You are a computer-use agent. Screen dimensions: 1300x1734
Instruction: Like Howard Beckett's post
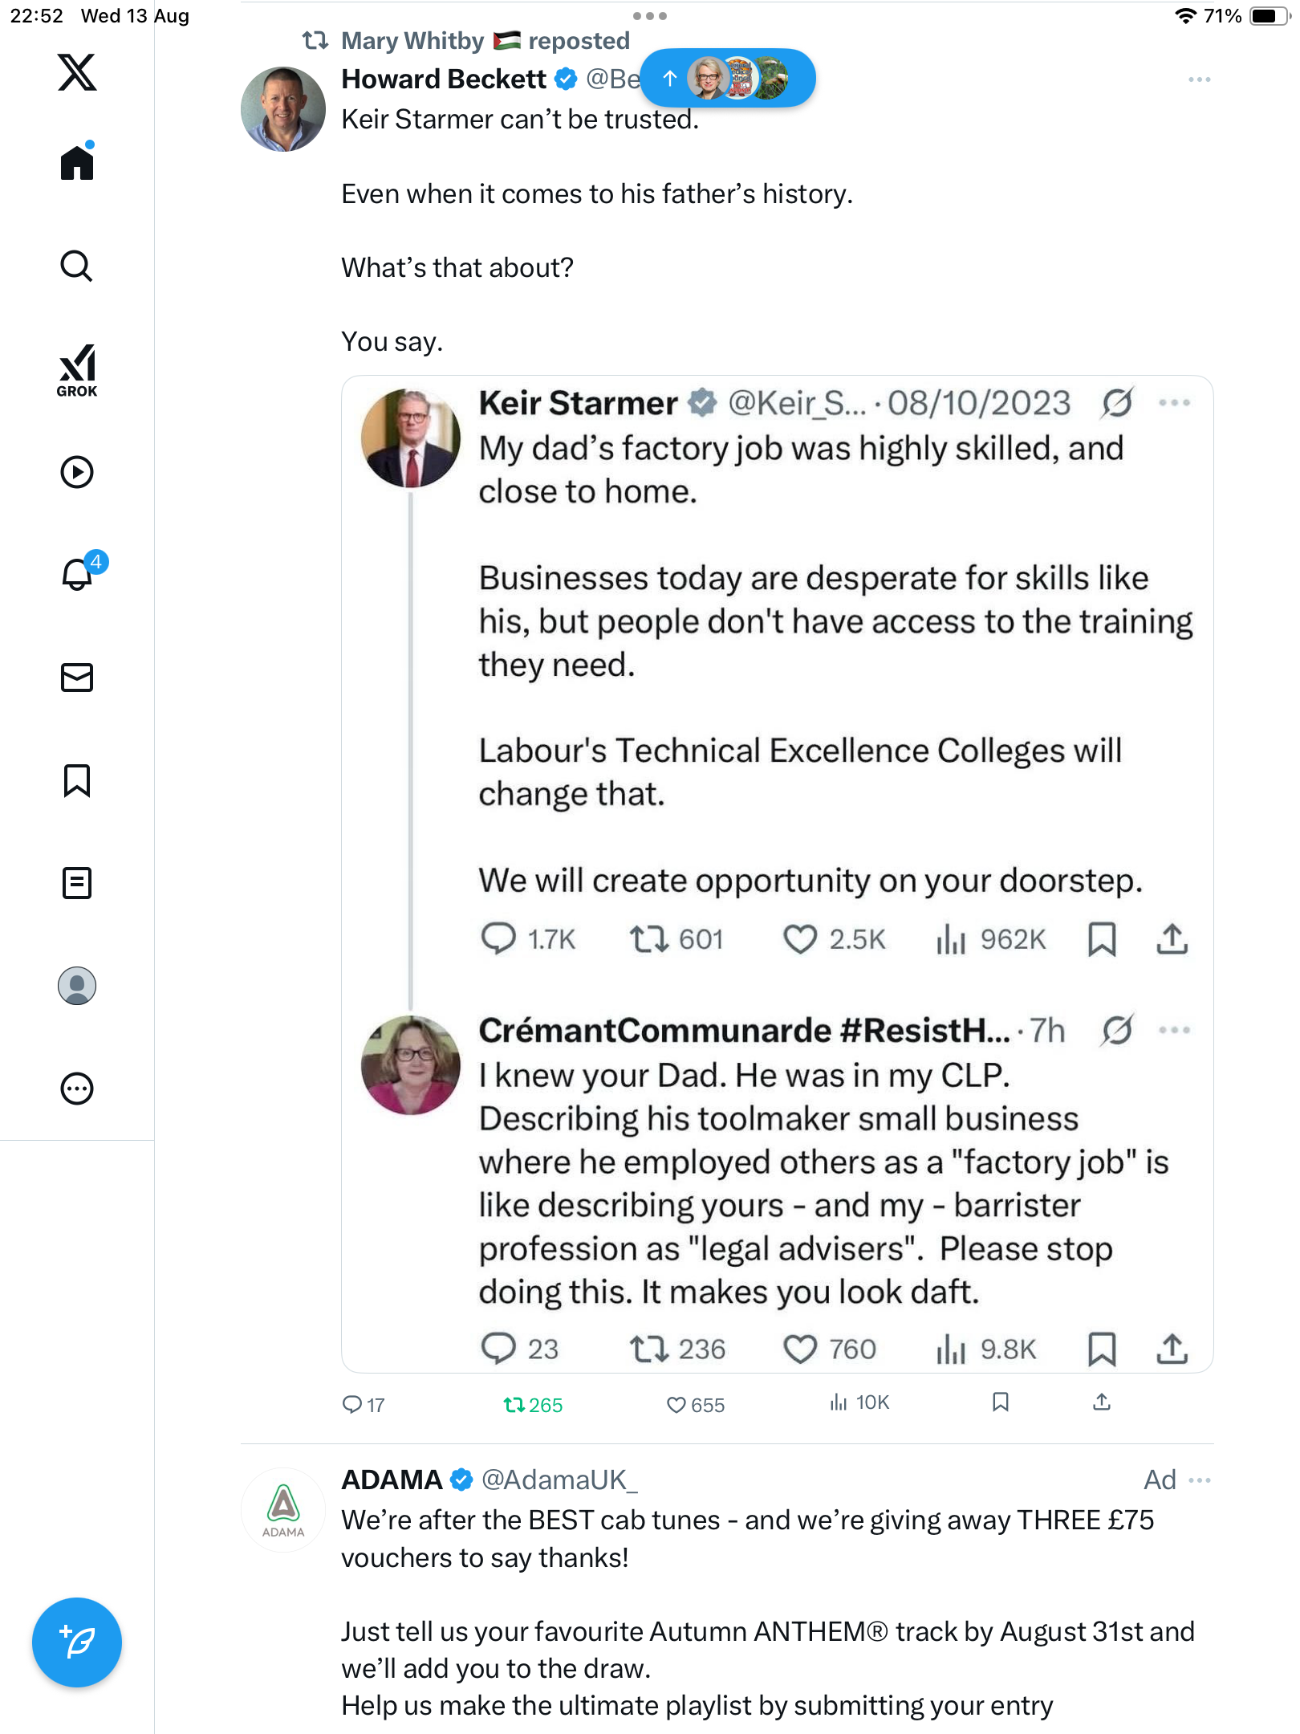(x=676, y=1405)
